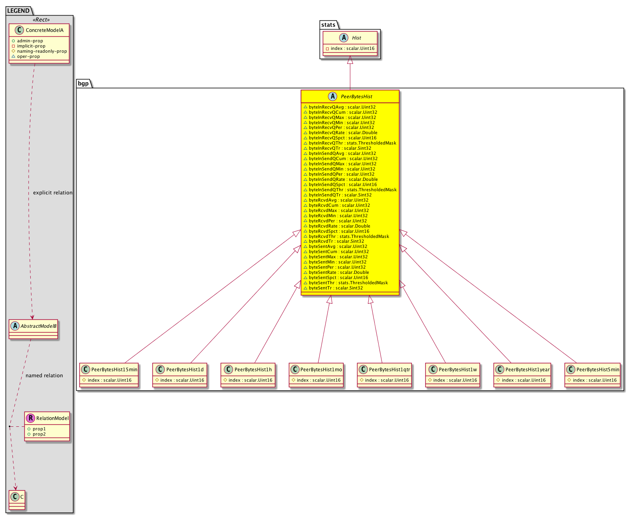632x517 pixels.
Task: Click the PeerBytesHist1mo class icon
Action: pos(294,370)
